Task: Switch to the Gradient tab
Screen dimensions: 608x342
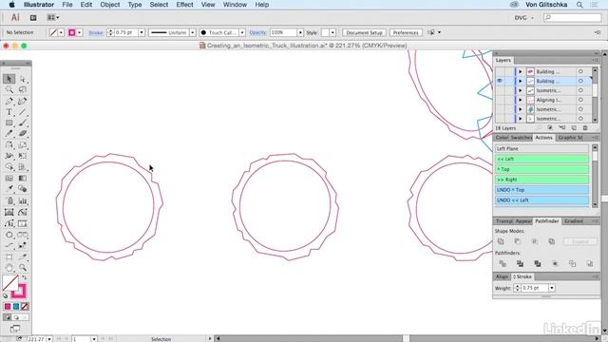Action: pyautogui.click(x=574, y=221)
